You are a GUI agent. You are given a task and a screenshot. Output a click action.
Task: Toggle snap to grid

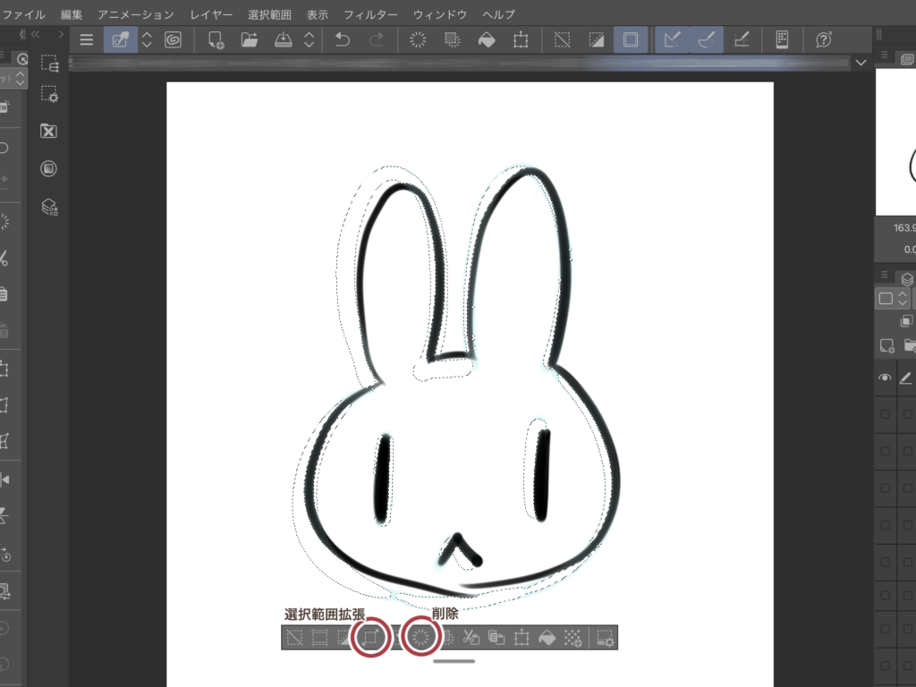pyautogui.click(x=742, y=39)
